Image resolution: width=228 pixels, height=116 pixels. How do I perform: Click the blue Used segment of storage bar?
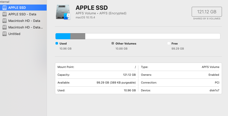pyautogui.click(x=63, y=36)
